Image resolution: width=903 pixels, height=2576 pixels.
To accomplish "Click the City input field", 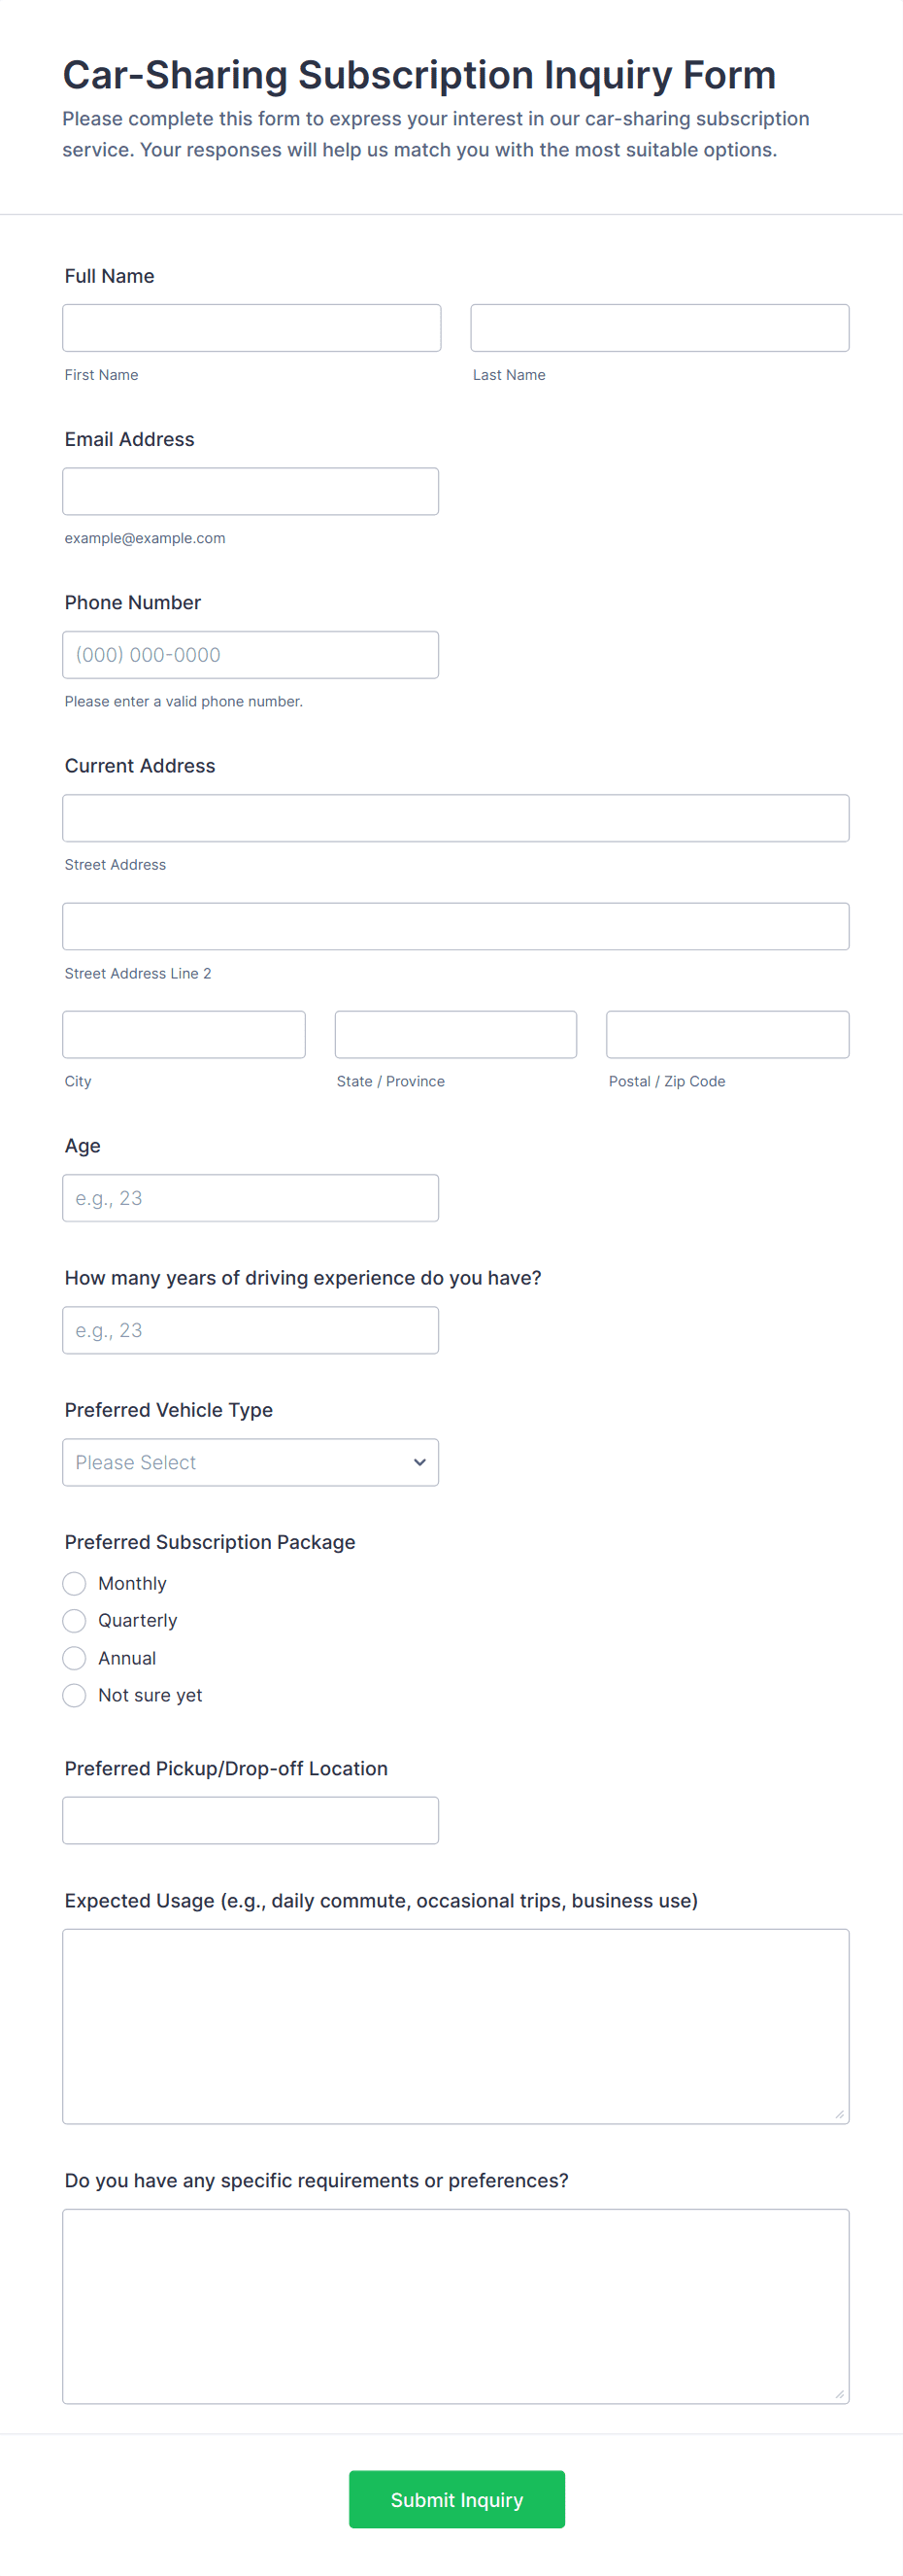I will coord(184,1034).
